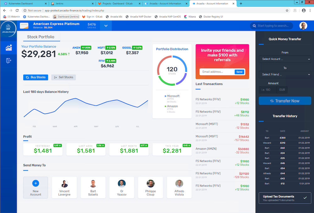Click the transfer Amount input field
The image size is (314, 213).
click(268, 90)
